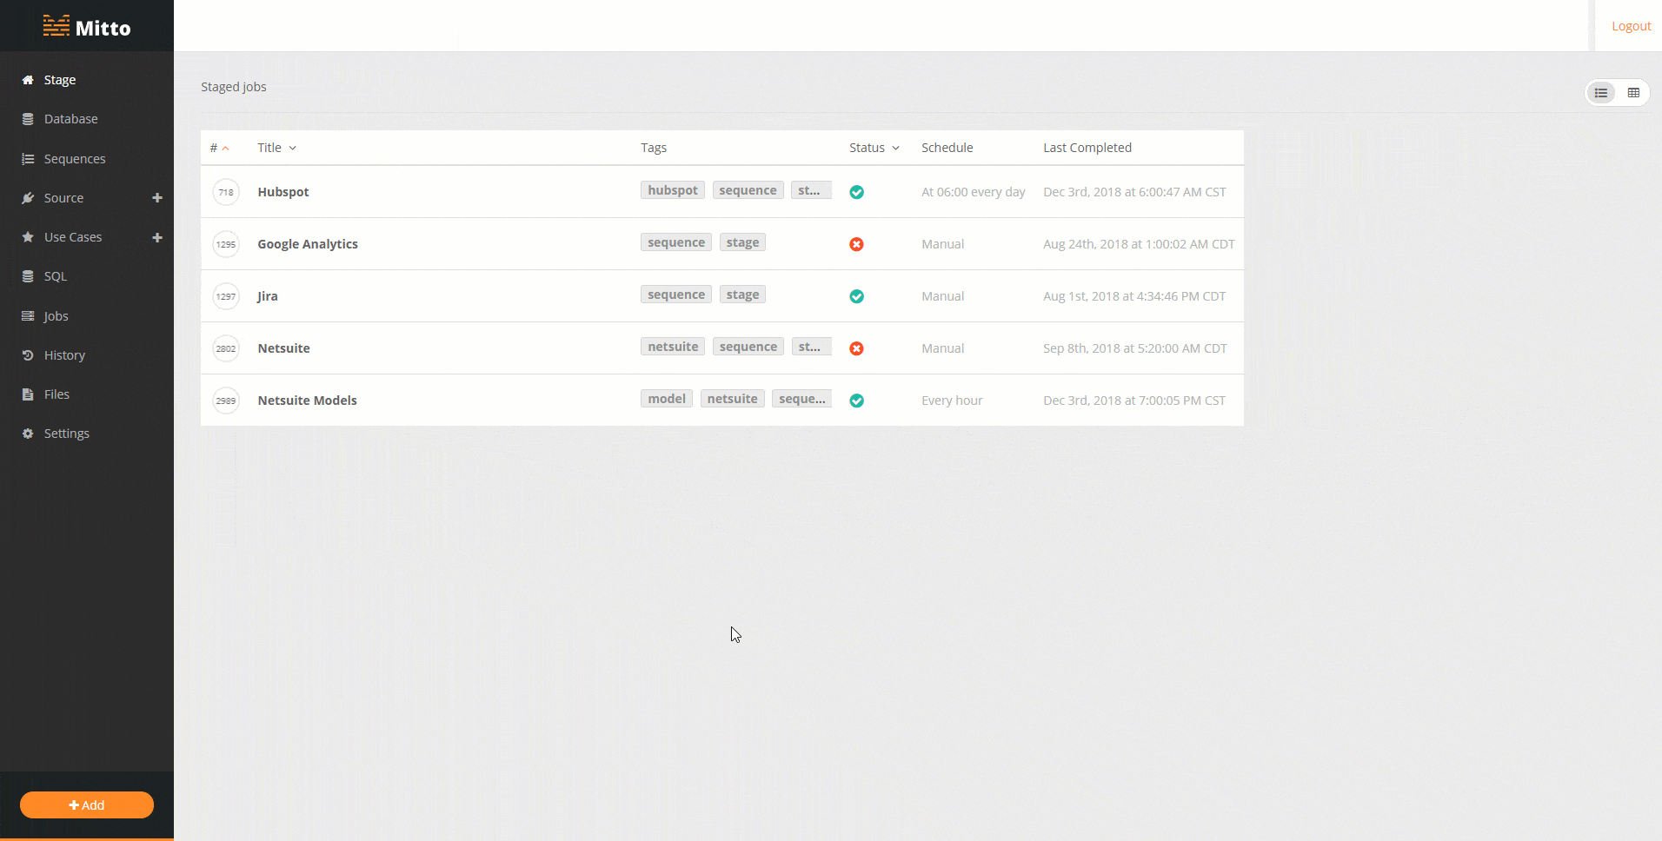The image size is (1662, 841).
Task: Click job number badge 1295
Action: [x=226, y=244]
